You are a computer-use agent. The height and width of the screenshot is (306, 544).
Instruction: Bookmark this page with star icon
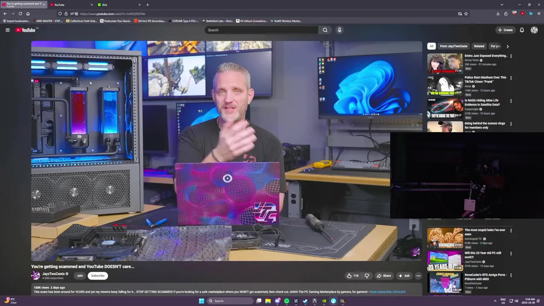pos(466,14)
